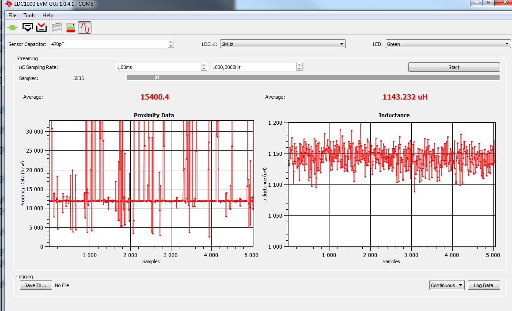The image size is (512, 311).
Task: Click the Log Data button
Action: click(484, 285)
